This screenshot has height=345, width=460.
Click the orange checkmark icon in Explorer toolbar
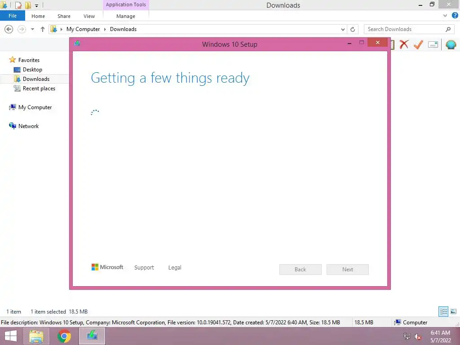tap(418, 44)
